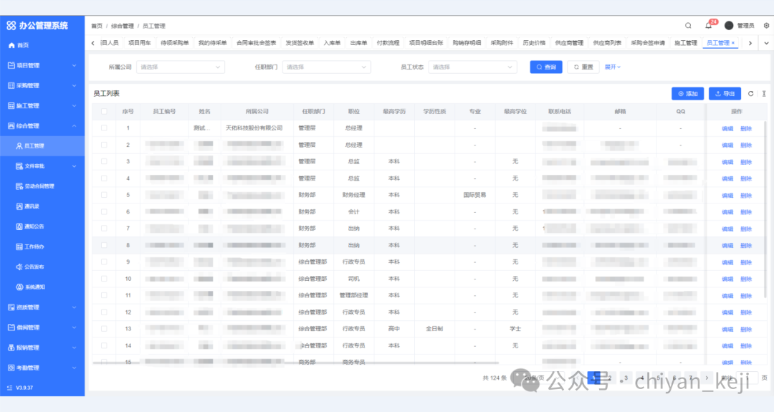Switch to the 供应商管理 tab
The image size is (774, 412).
(569, 43)
